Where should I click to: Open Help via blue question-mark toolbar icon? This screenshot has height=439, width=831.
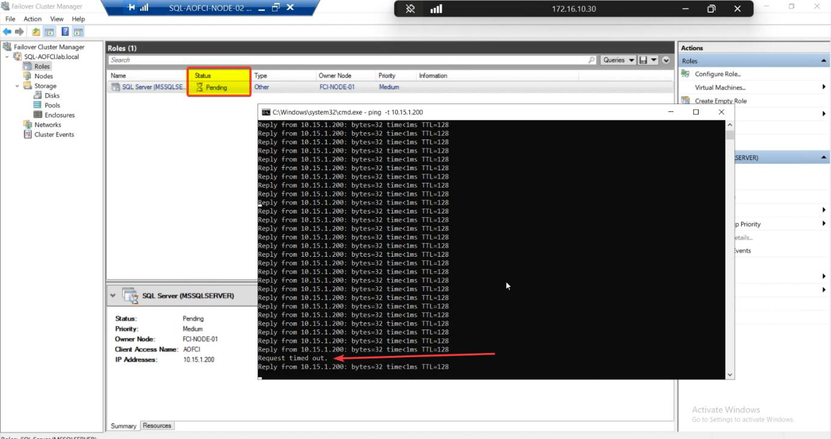65,32
